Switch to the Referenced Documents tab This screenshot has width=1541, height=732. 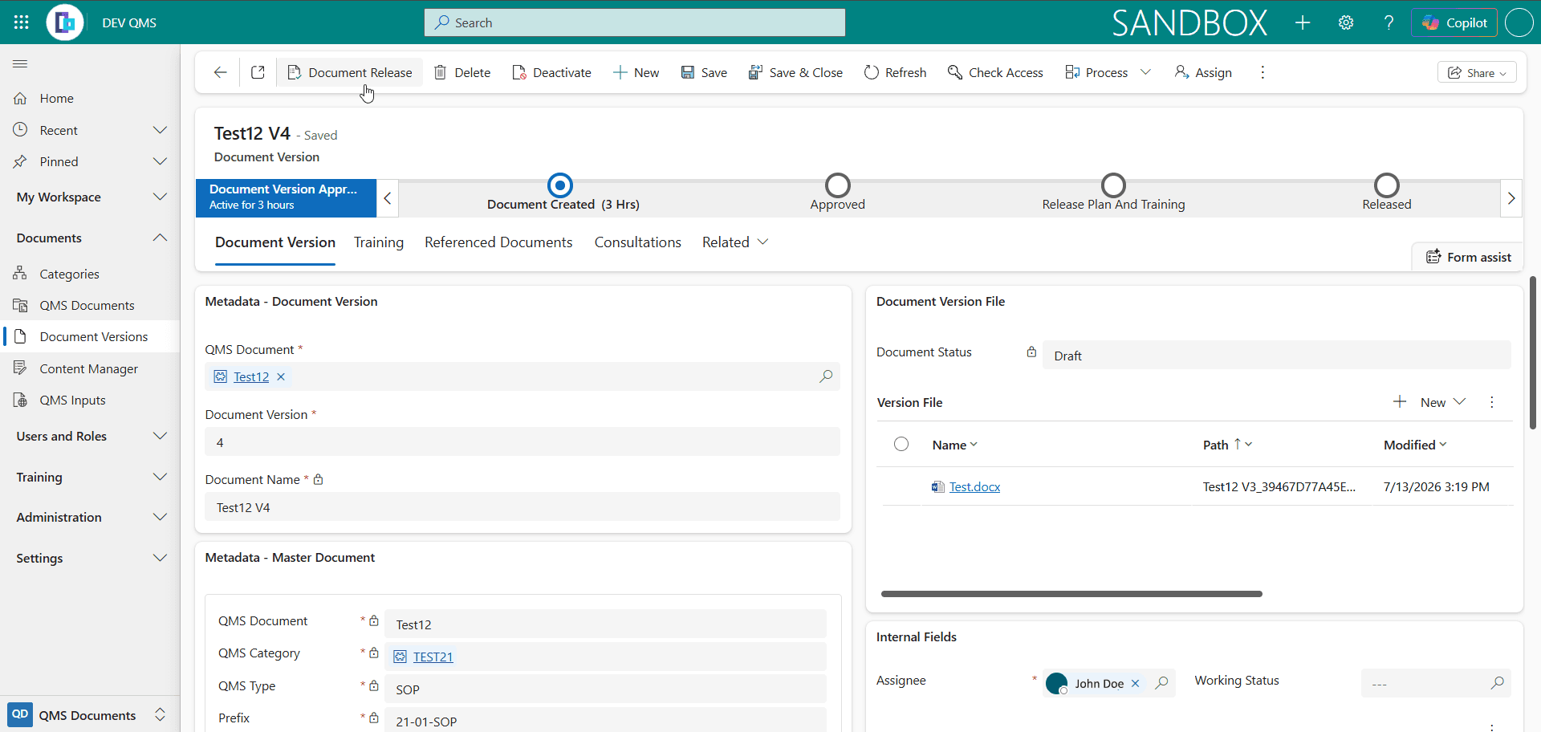click(498, 242)
